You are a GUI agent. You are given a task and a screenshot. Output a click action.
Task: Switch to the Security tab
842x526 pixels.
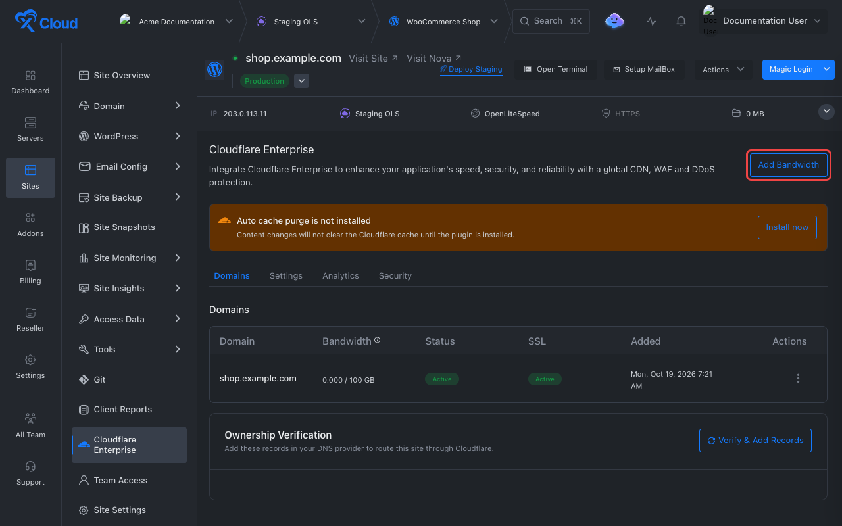pos(395,275)
